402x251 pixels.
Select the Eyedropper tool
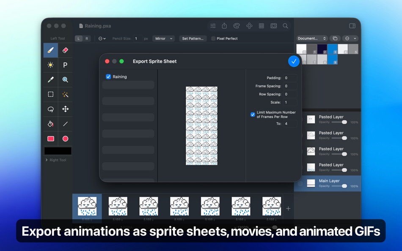pyautogui.click(x=50, y=80)
